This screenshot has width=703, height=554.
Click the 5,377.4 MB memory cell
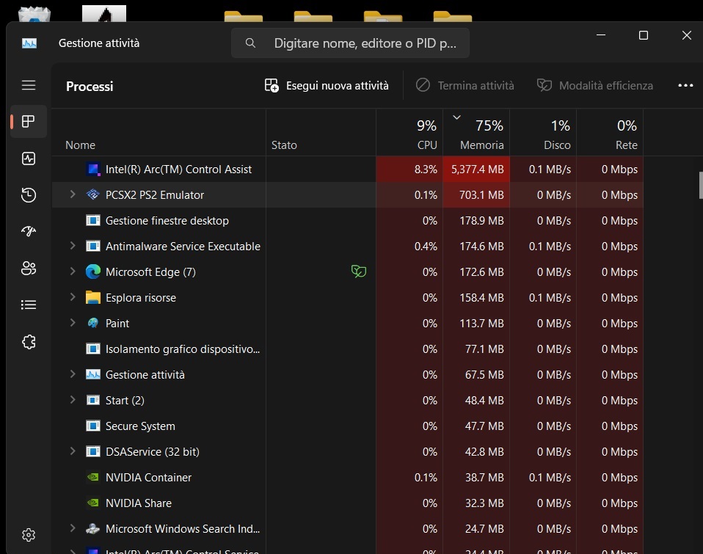[x=476, y=169]
